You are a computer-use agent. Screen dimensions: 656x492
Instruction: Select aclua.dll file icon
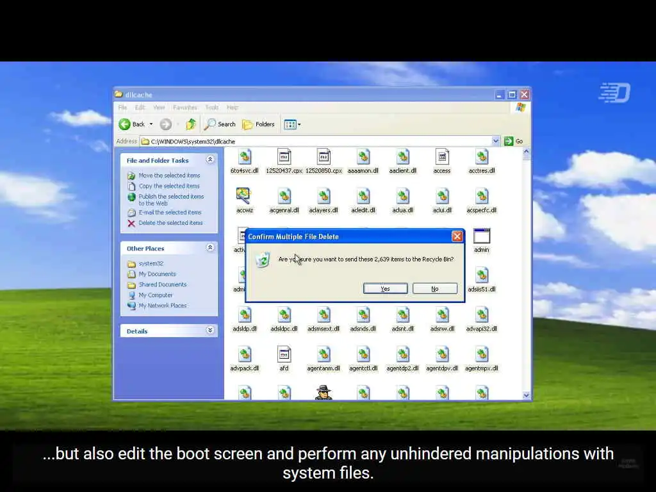[402, 197]
